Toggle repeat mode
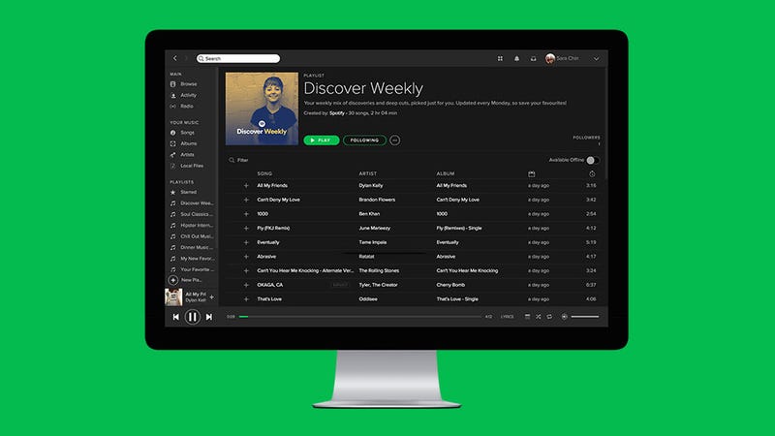Image resolution: width=775 pixels, height=436 pixels. (x=549, y=317)
